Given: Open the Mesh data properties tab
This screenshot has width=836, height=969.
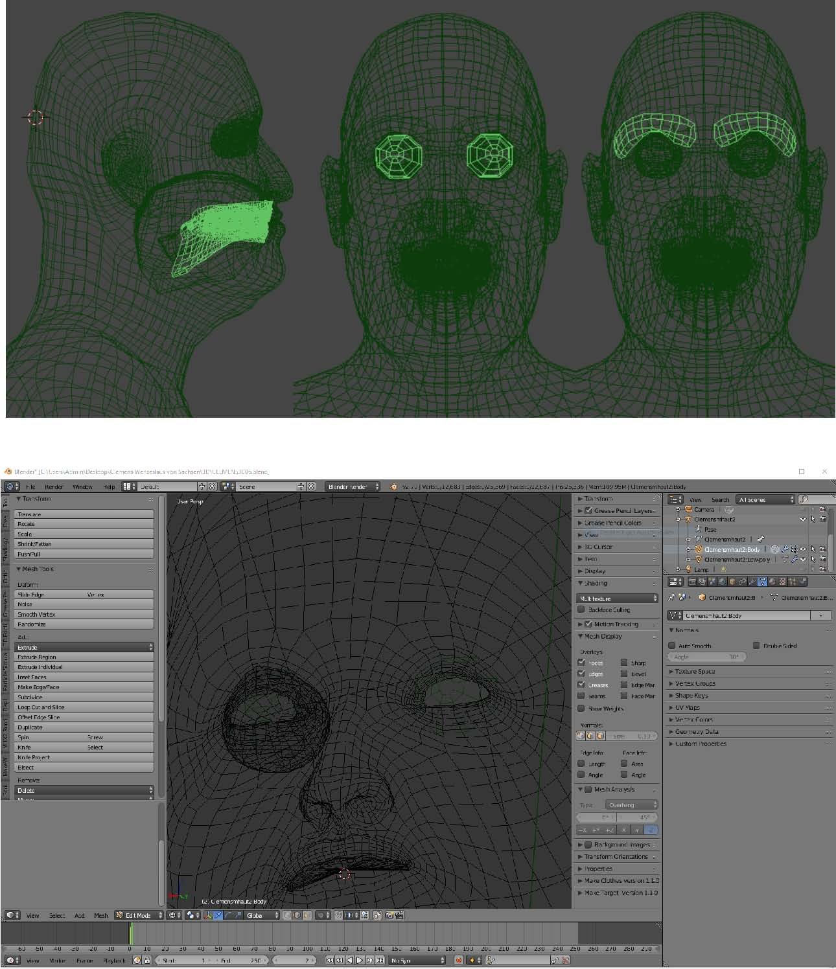Looking at the screenshot, I should [762, 582].
